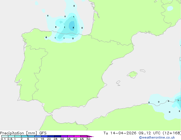
Task: Select the 30–35 mm purple legend swatch
Action: tap(64, 136)
